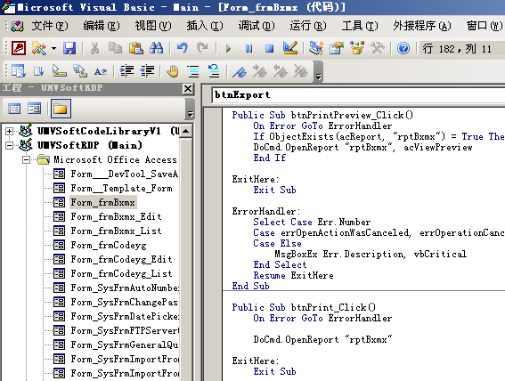
Task: Open the 工具(T) menu
Action: pos(360,26)
